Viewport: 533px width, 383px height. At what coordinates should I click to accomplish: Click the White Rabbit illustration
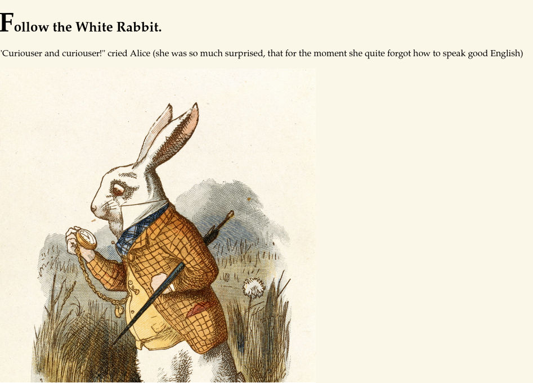click(158, 226)
